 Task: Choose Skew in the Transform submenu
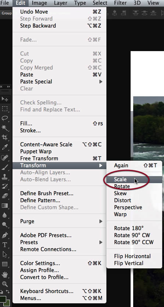tap(134, 193)
